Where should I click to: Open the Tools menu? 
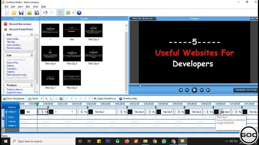pos(36,6)
